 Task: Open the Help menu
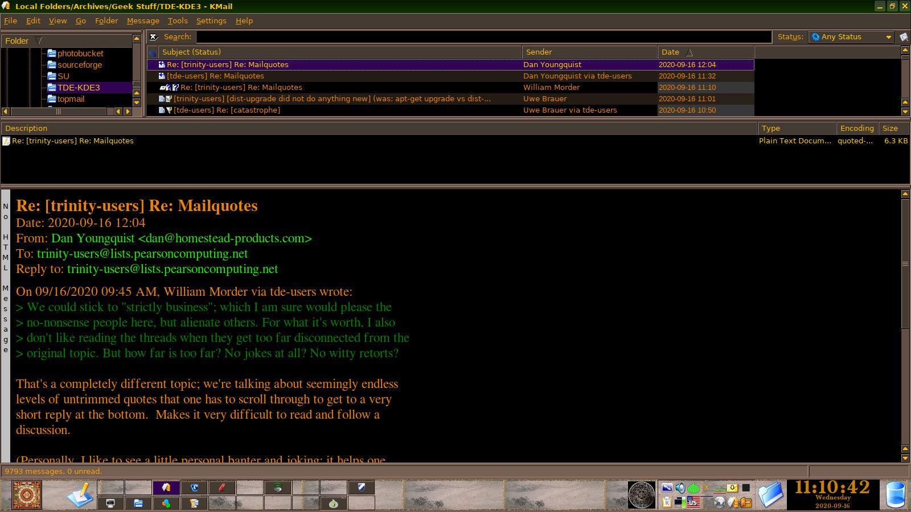244,20
